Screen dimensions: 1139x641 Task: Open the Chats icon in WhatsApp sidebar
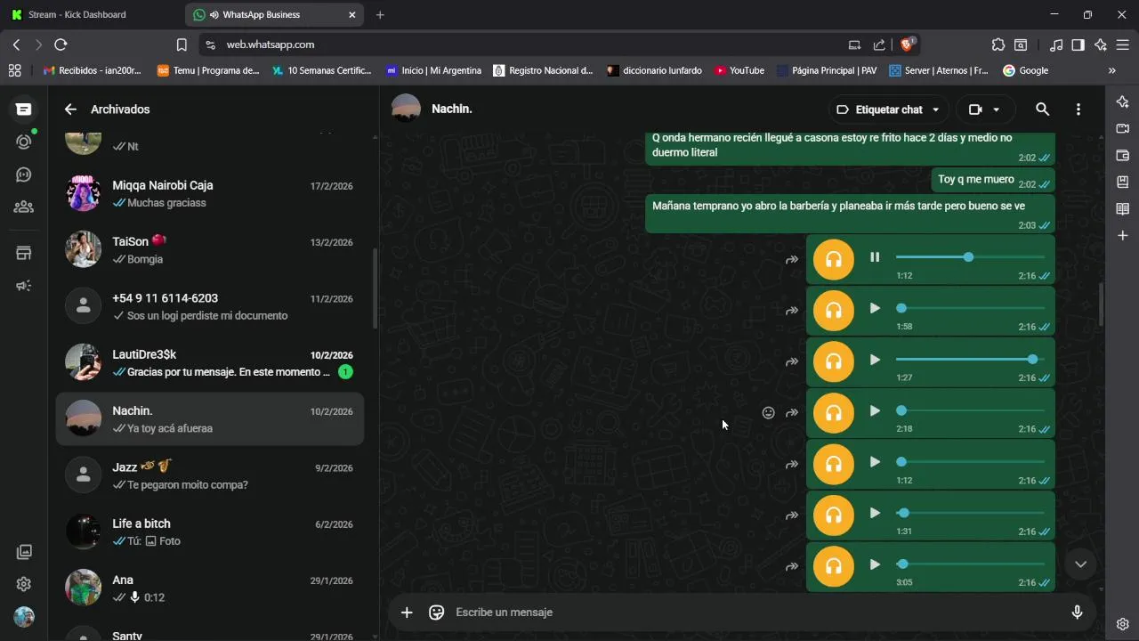pyautogui.click(x=24, y=110)
